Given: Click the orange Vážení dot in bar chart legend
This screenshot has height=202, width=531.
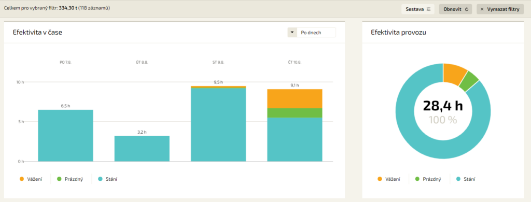Looking at the screenshot, I should click(22, 179).
